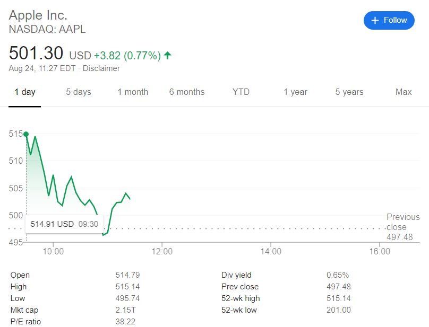Click the 52-wk low label
This screenshot has height=327, width=429.
[239, 310]
